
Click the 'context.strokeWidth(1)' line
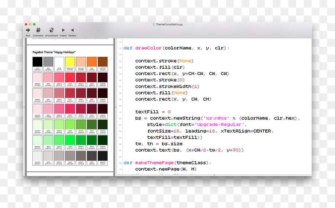pyautogui.click(x=167, y=86)
